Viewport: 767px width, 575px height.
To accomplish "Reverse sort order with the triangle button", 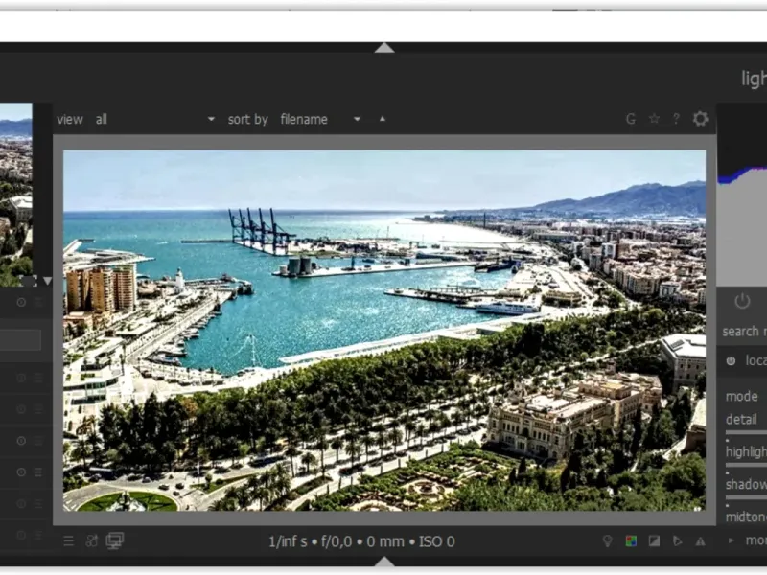I will pyautogui.click(x=383, y=118).
